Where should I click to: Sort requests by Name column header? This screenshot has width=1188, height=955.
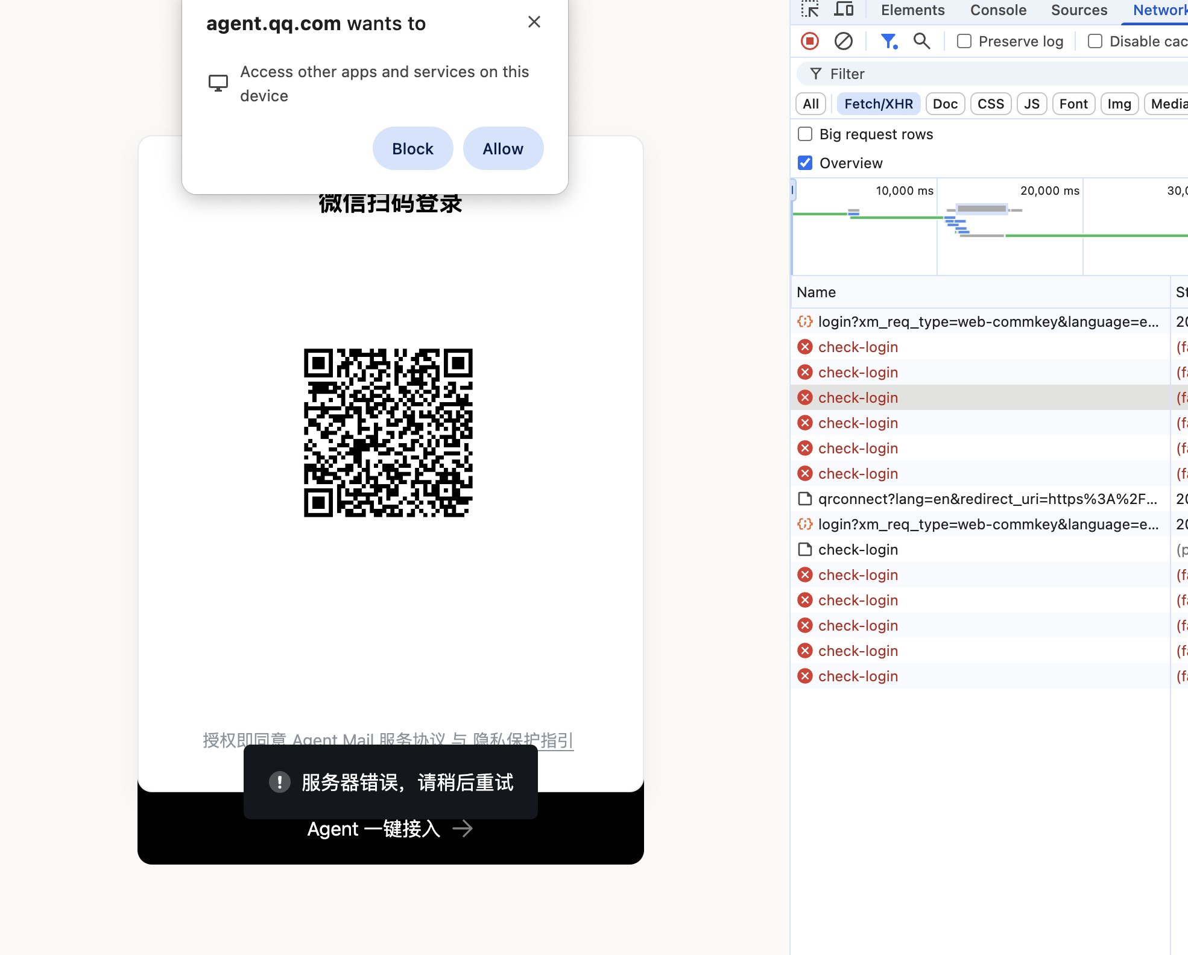point(980,292)
